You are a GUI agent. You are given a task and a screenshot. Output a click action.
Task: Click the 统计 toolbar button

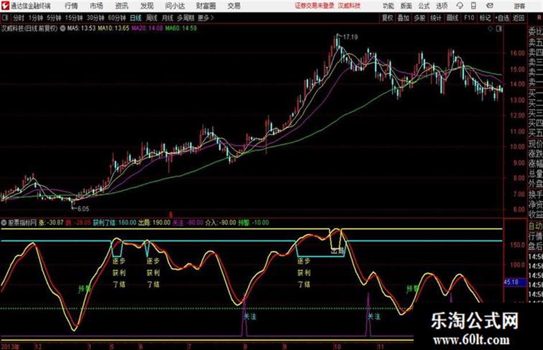pyautogui.click(x=436, y=18)
